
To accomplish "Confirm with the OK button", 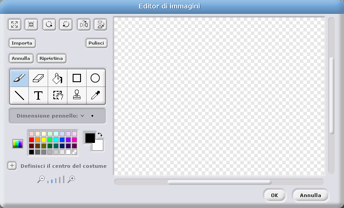I will [x=274, y=195].
